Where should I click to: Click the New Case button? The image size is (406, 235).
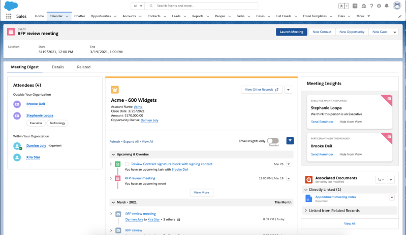point(380,32)
